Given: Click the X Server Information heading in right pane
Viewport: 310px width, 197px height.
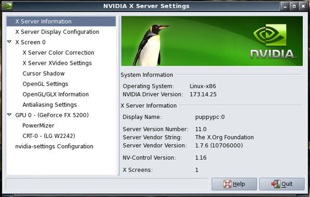Looking at the screenshot, I should [x=149, y=106].
